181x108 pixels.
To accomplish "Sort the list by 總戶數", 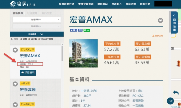I will [33, 39].
